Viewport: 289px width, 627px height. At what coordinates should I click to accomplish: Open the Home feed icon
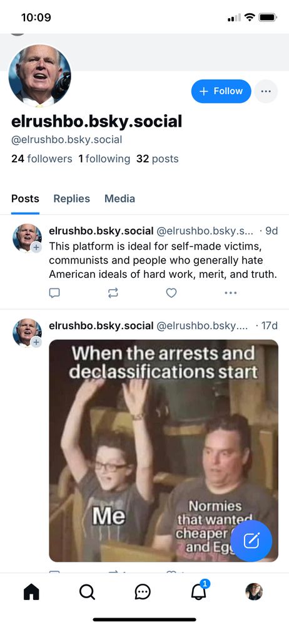(31, 592)
